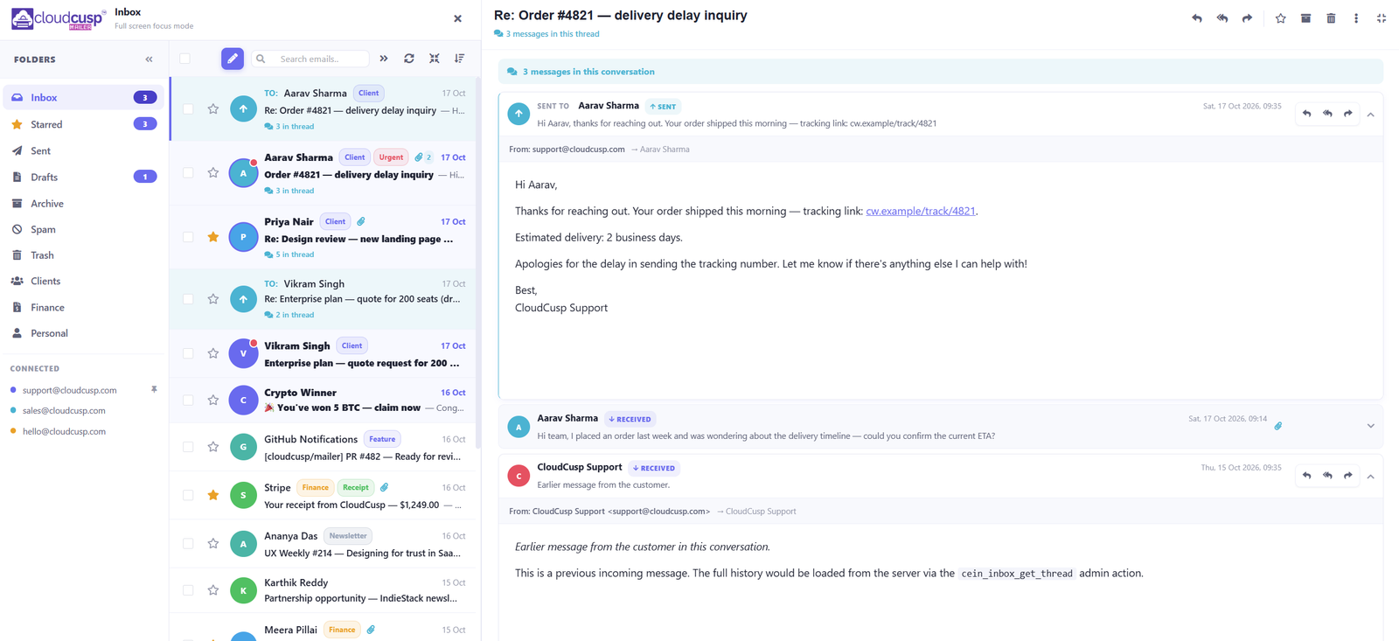Collapse the sent message to Aarav Sharma
Screen dimensions: 1399x641
pos(1371,115)
